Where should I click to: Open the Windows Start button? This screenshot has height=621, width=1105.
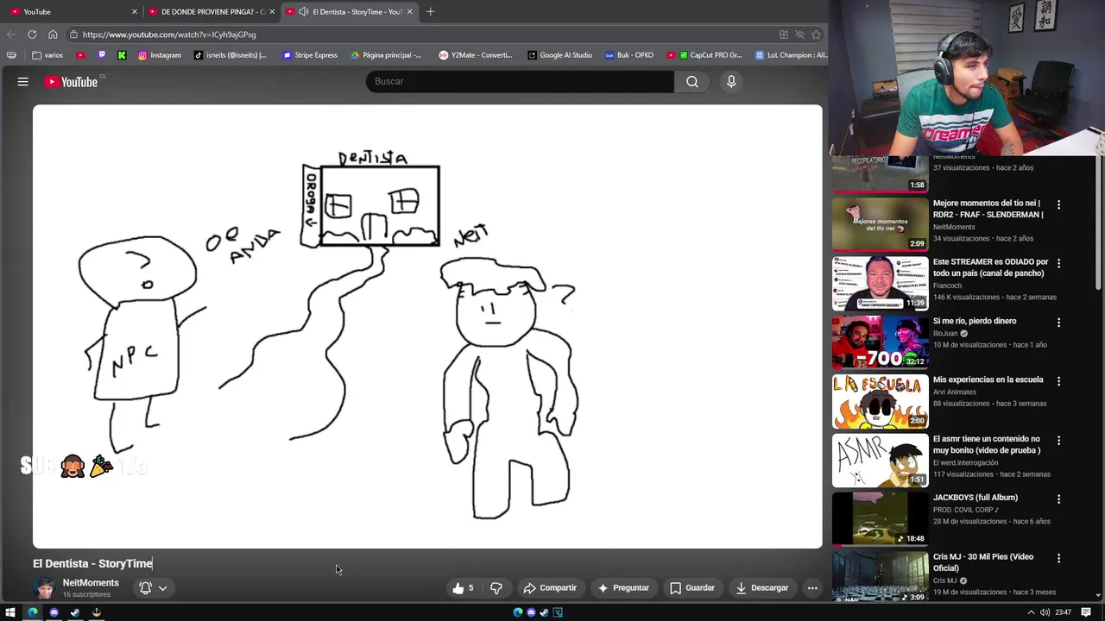pyautogui.click(x=10, y=612)
